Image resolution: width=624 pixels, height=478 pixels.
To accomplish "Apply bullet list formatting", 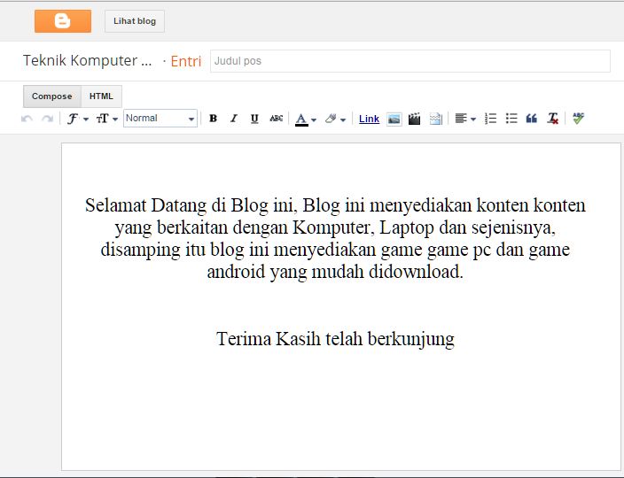I will pyautogui.click(x=511, y=119).
